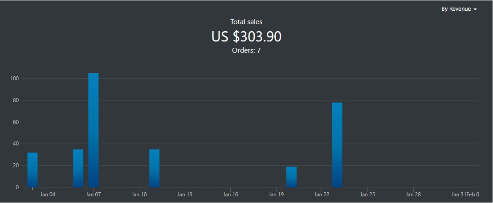
Task: Click the Jan 13 axis label
Action: tap(185, 195)
